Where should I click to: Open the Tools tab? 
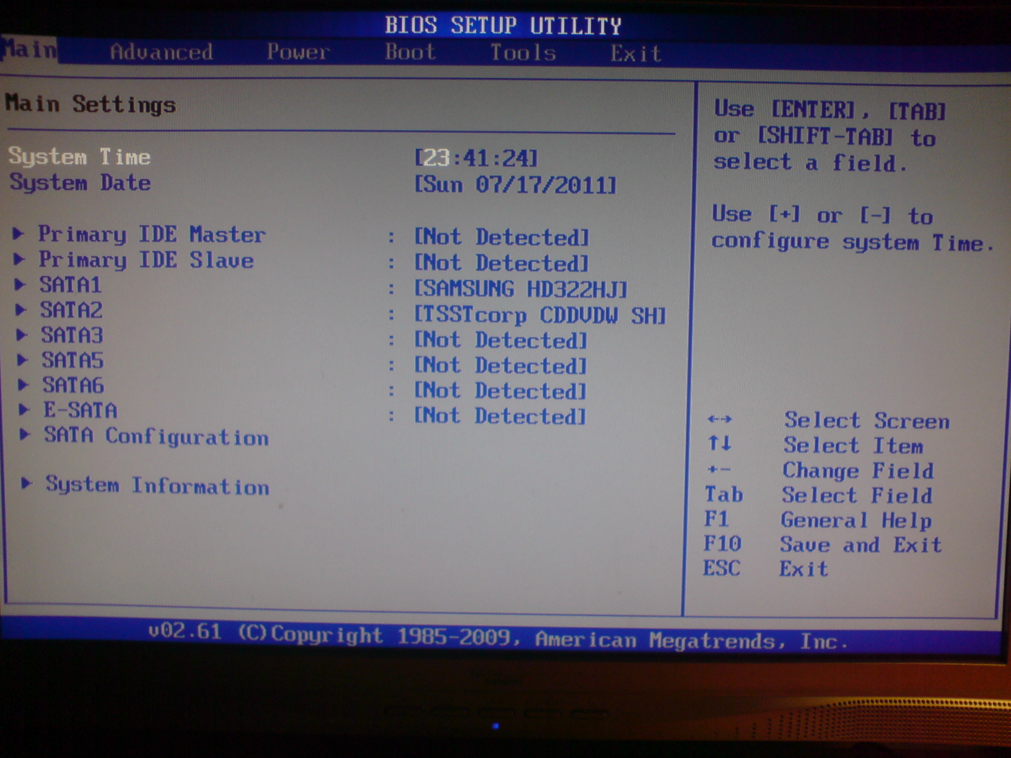point(523,53)
